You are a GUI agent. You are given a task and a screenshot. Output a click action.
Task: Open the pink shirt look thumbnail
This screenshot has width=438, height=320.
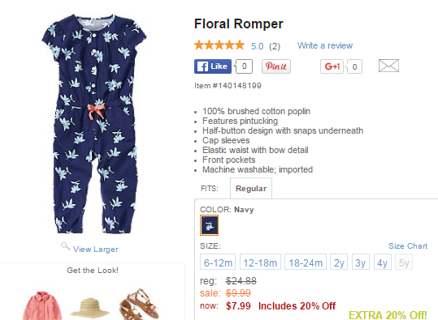click(x=42, y=305)
